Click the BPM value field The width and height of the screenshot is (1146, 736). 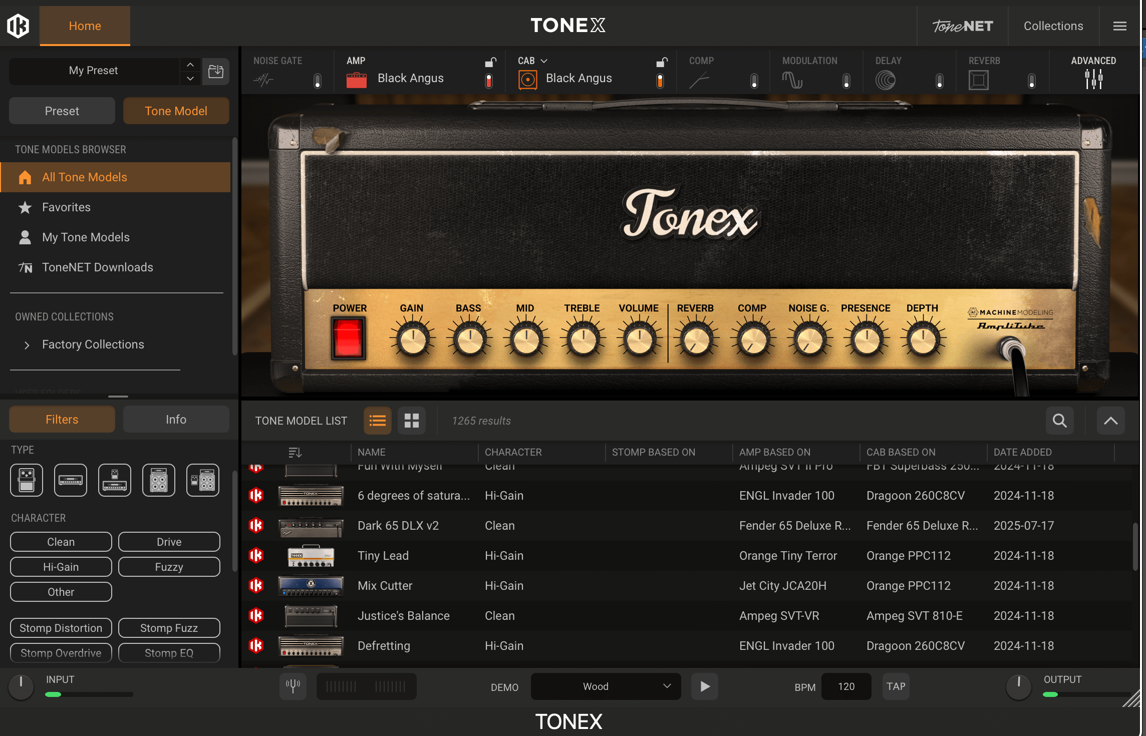[845, 686]
